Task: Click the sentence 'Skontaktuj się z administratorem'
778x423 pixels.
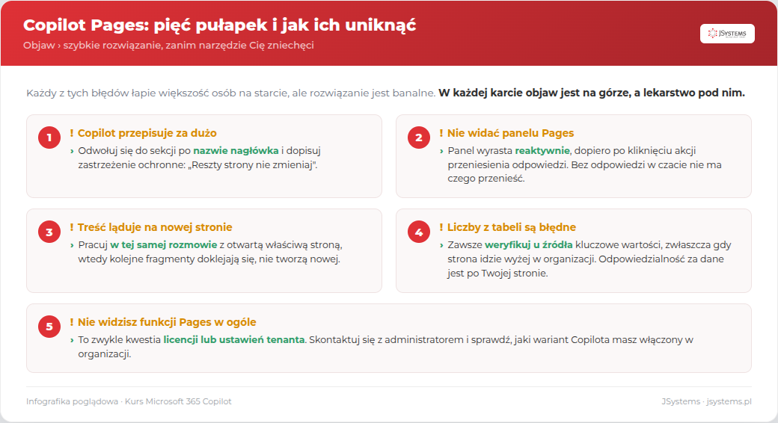Action: tap(385, 340)
